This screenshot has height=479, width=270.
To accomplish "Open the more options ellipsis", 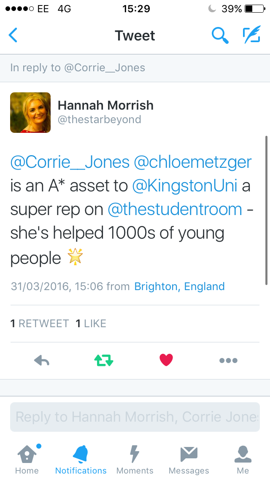I will [x=228, y=360].
